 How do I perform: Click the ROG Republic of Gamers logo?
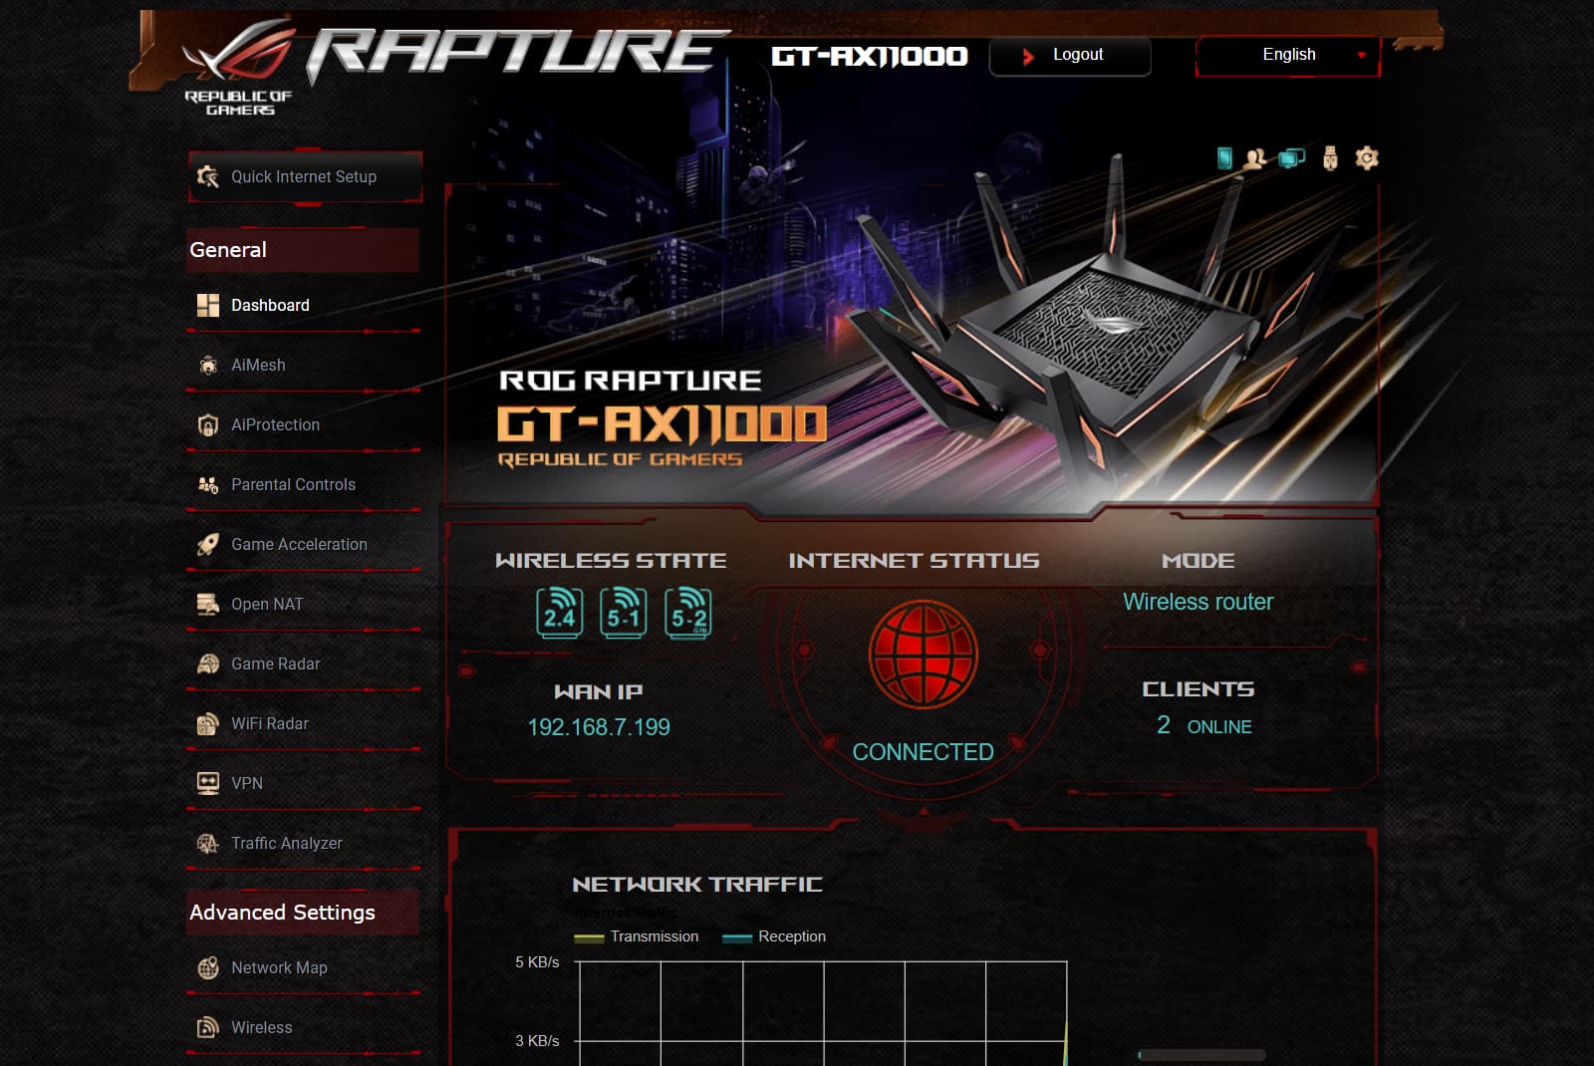coord(239,68)
